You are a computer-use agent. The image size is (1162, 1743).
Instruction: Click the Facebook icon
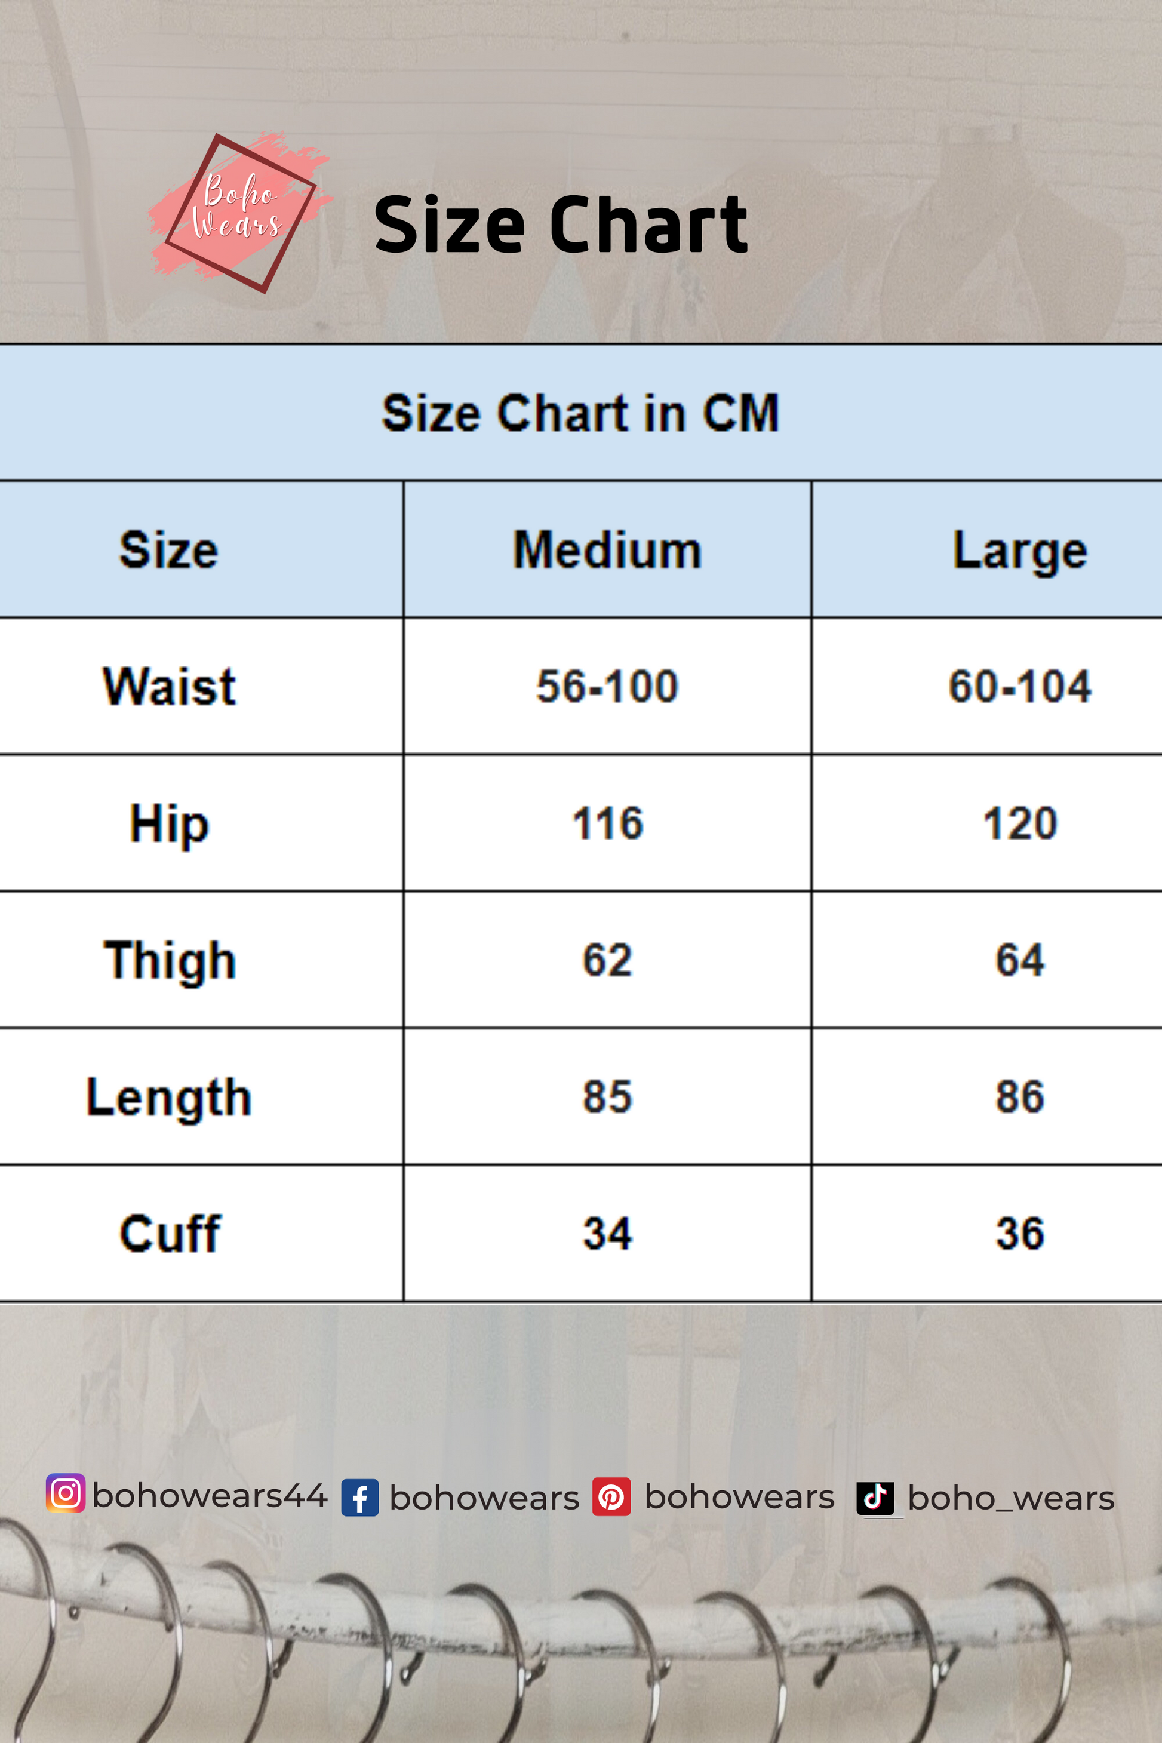pyautogui.click(x=360, y=1498)
